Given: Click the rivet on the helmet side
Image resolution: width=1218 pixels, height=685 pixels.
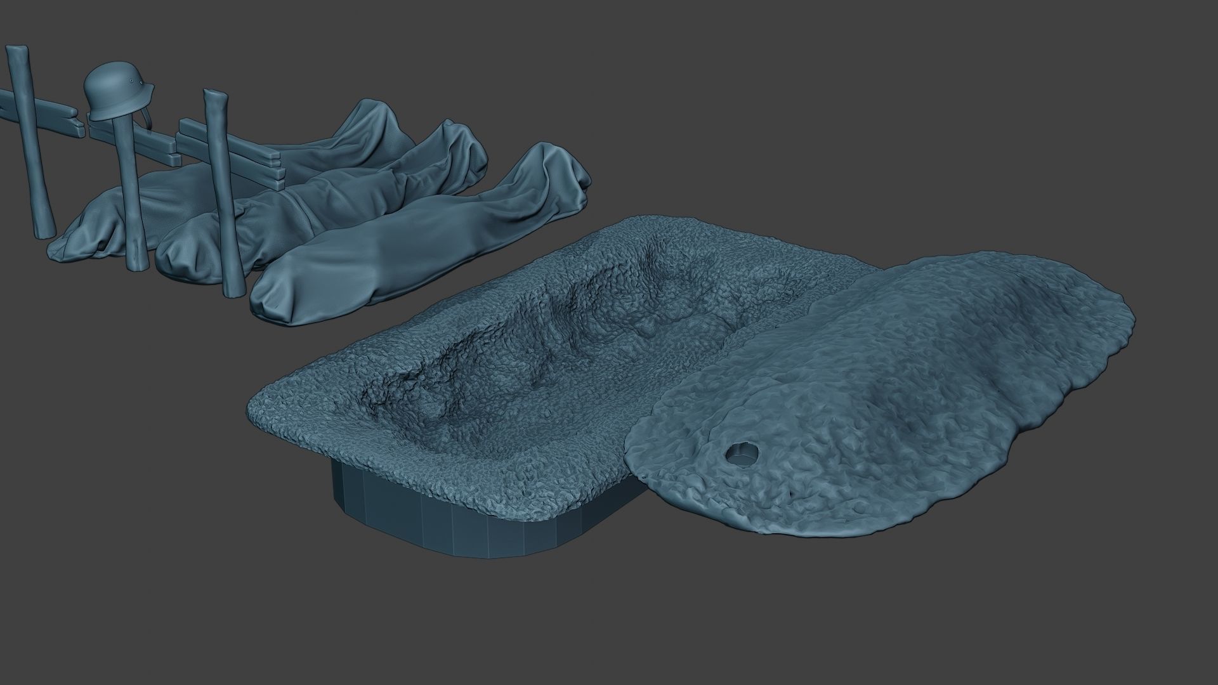Looking at the screenshot, I should [x=133, y=81].
